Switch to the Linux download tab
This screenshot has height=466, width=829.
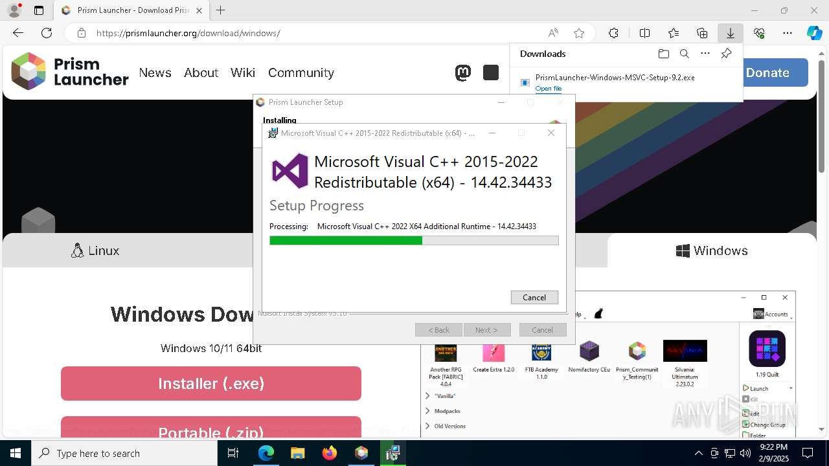(x=96, y=250)
